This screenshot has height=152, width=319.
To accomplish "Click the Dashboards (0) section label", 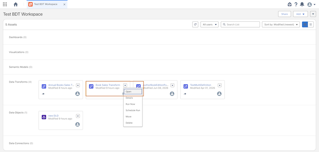I will (18, 37).
